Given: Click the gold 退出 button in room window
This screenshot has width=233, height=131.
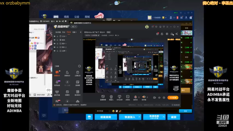Looking at the screenshot, I should click(x=185, y=90).
